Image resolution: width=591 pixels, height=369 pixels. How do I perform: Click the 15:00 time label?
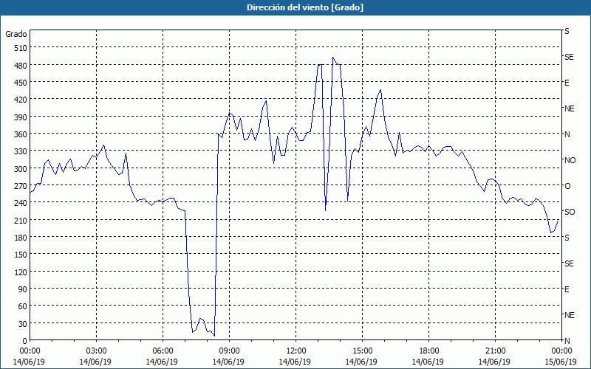point(362,351)
